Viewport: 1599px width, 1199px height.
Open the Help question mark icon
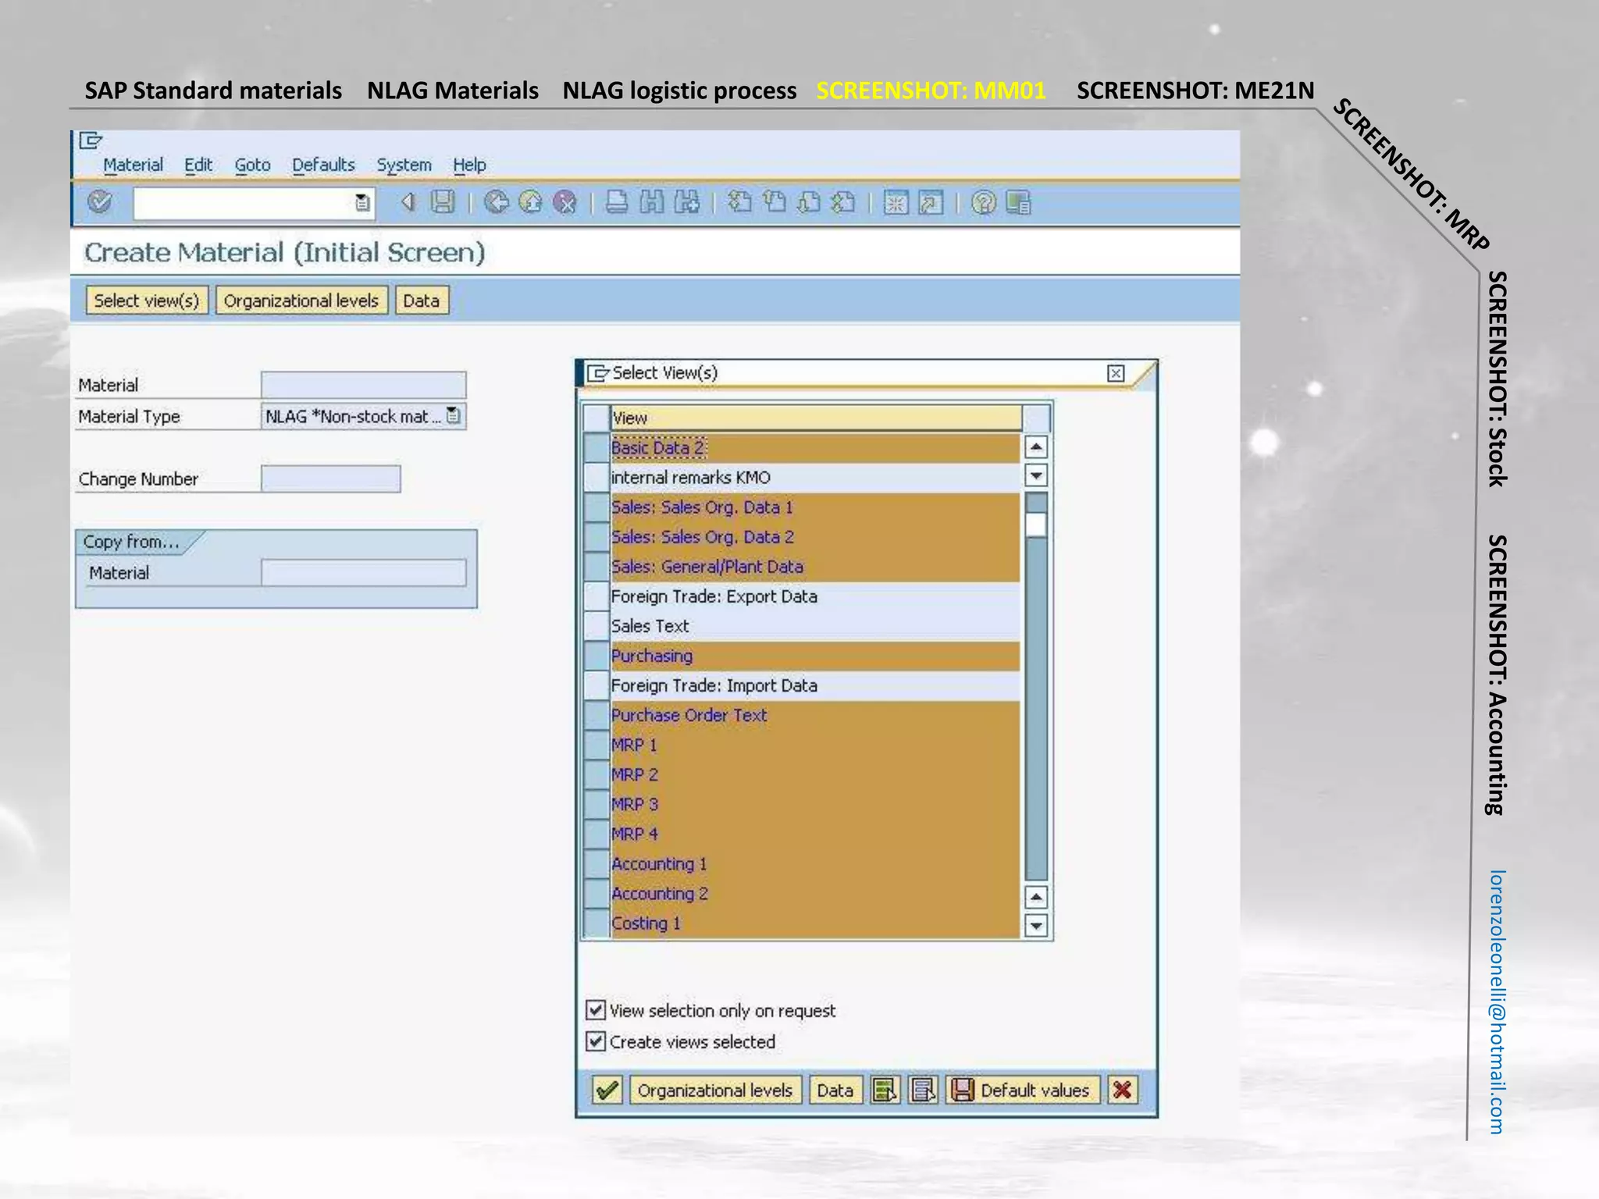[x=984, y=203]
